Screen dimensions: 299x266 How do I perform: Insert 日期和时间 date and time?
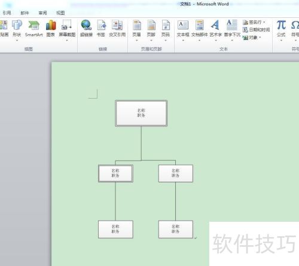tap(256, 30)
